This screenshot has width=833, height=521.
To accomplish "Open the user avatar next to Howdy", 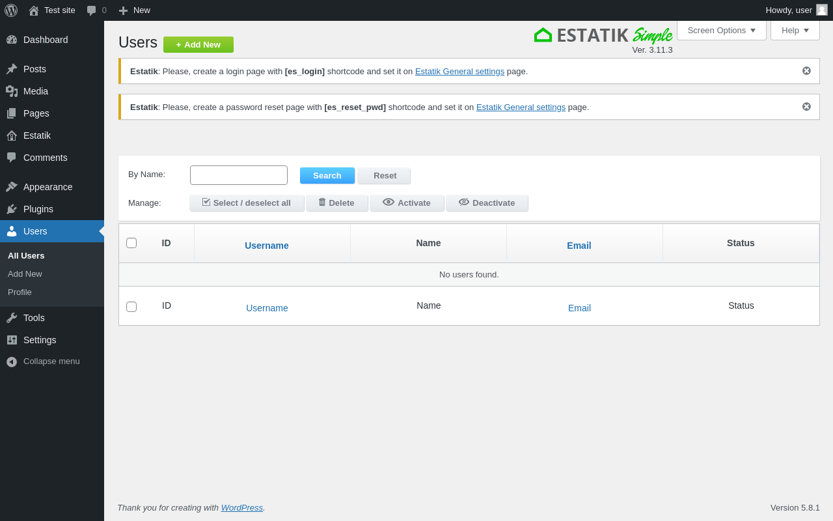I will point(822,10).
